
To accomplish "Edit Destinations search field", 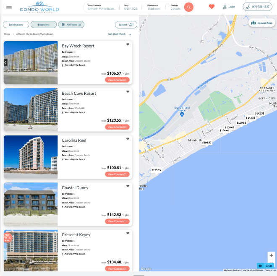I will point(102,7).
